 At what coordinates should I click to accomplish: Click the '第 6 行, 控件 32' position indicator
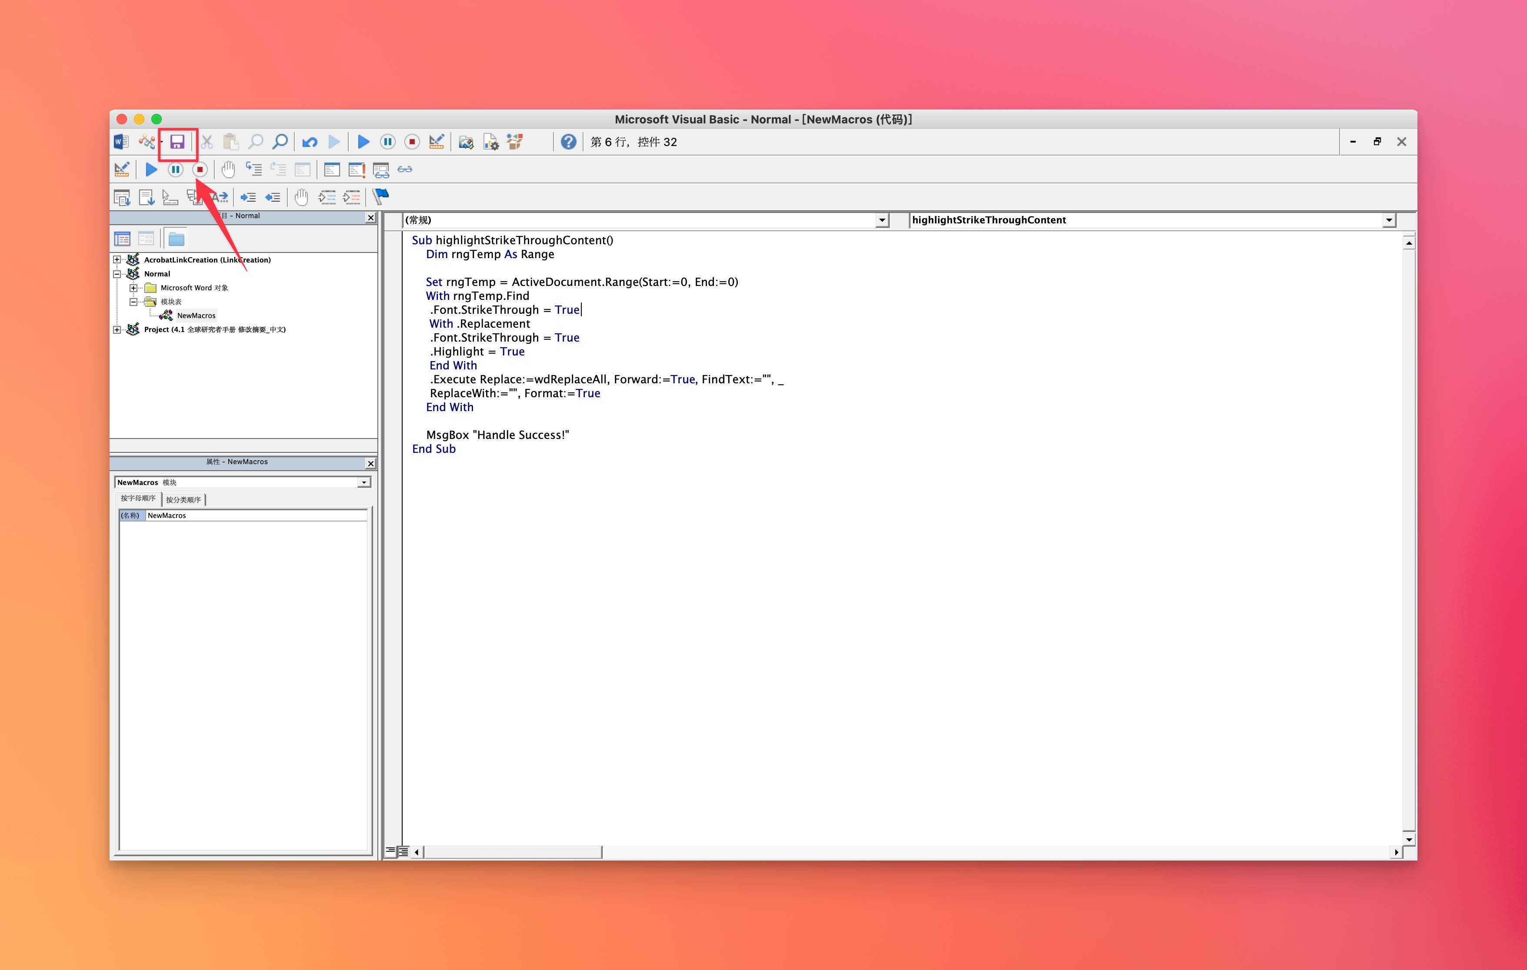click(x=633, y=142)
